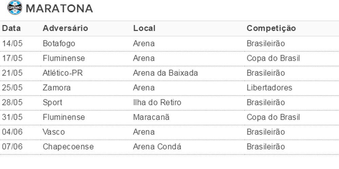Select the Competição column header

(271, 28)
